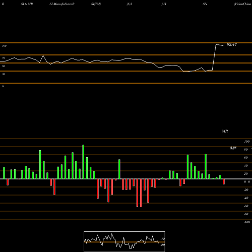
Task: Click the (5,5 parameter text in header
Action: coord(130,4)
